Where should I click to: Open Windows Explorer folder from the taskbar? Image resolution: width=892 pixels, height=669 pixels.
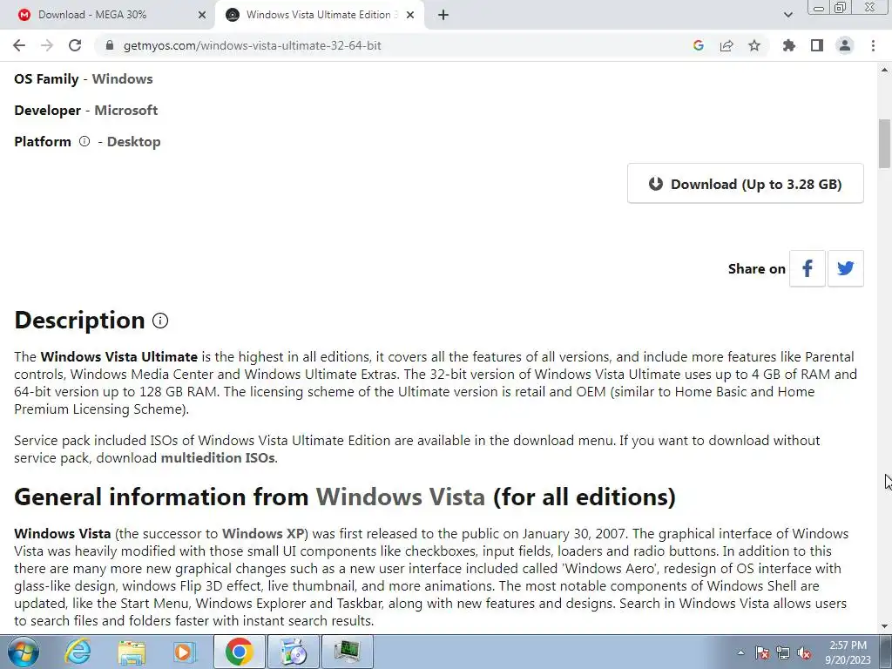(132, 652)
